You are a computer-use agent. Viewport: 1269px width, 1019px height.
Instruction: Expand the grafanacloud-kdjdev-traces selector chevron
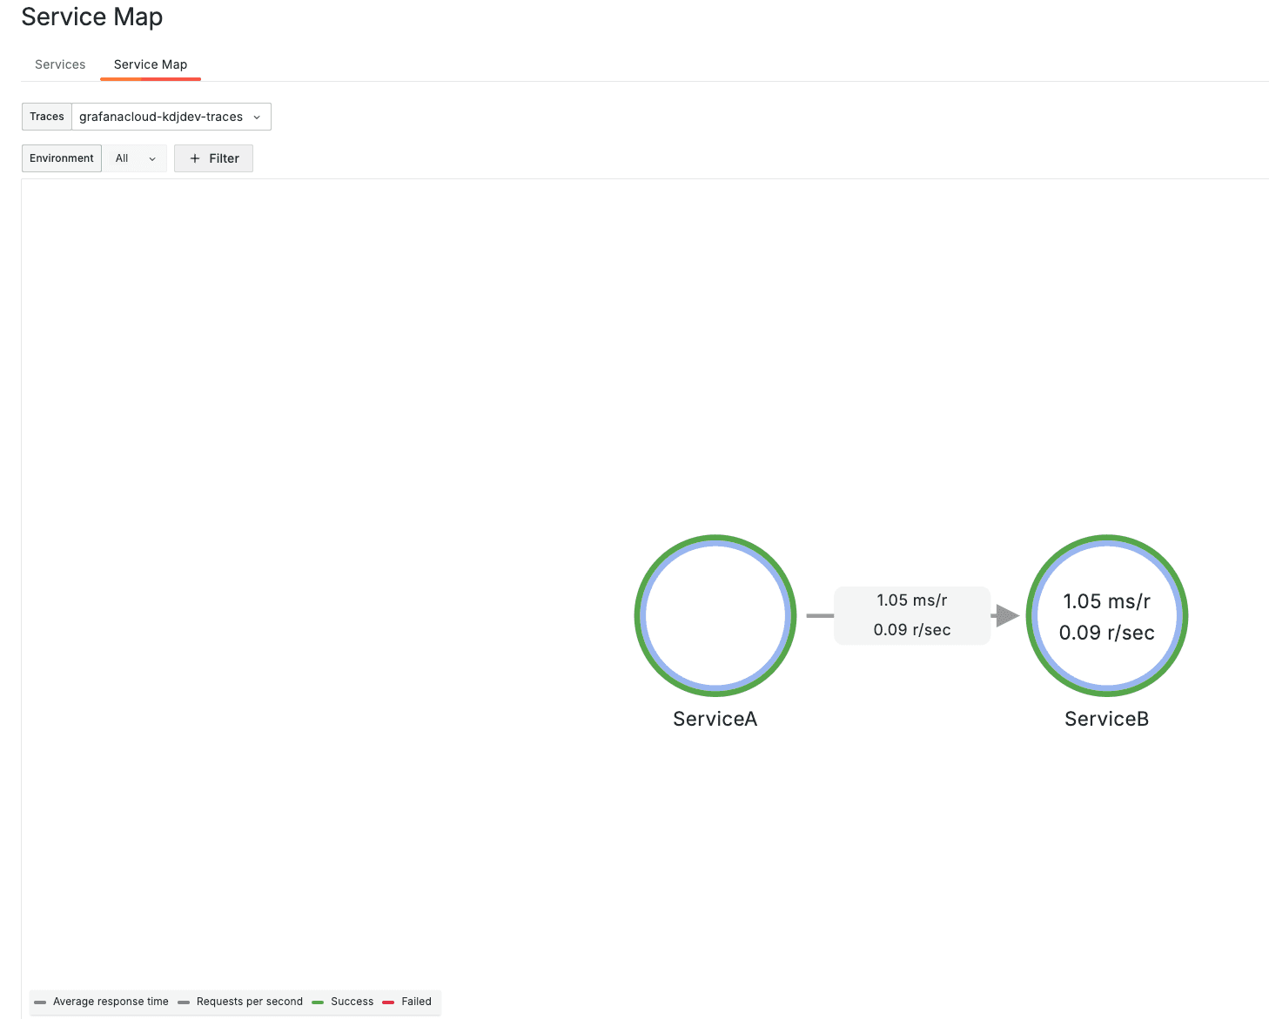point(257,117)
